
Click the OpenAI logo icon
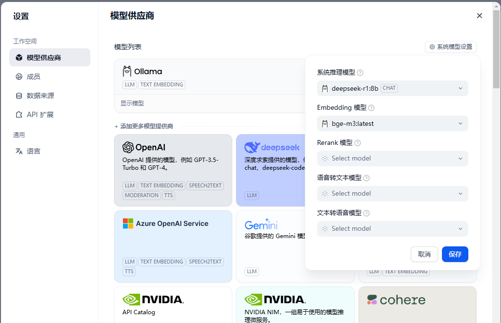128,147
